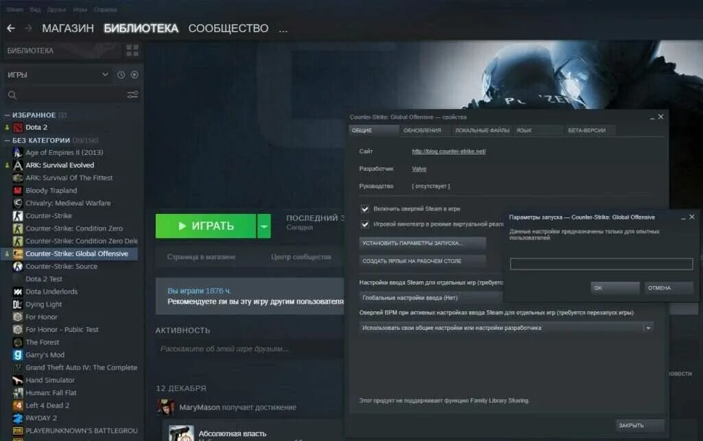The width and height of the screenshot is (703, 441).
Task: Select the ОБЩИЕ properties tab
Action: (374, 130)
